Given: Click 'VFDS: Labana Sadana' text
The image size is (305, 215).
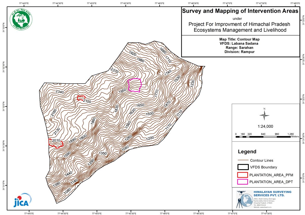Looking at the screenshot, I should click(239, 44).
